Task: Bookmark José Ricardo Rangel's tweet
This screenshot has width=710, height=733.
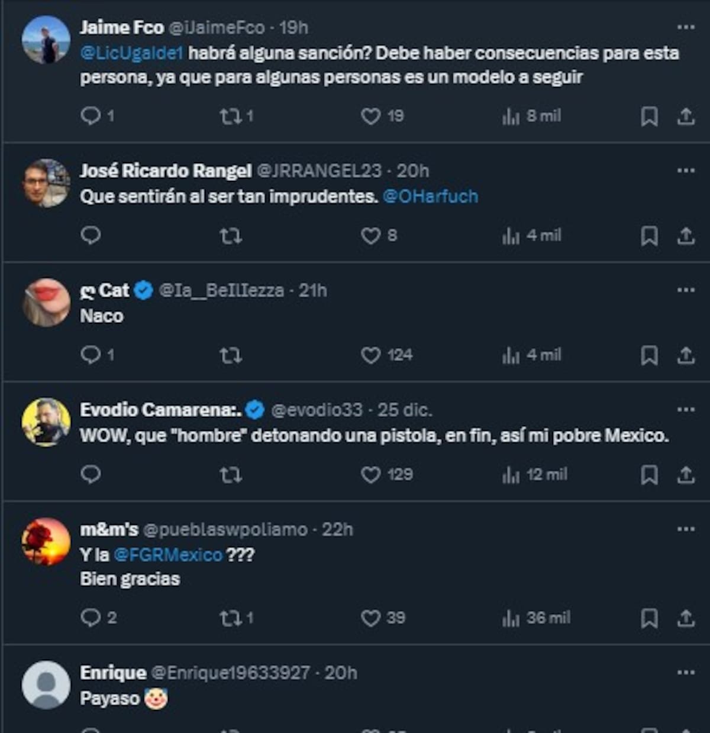Action: [x=649, y=236]
